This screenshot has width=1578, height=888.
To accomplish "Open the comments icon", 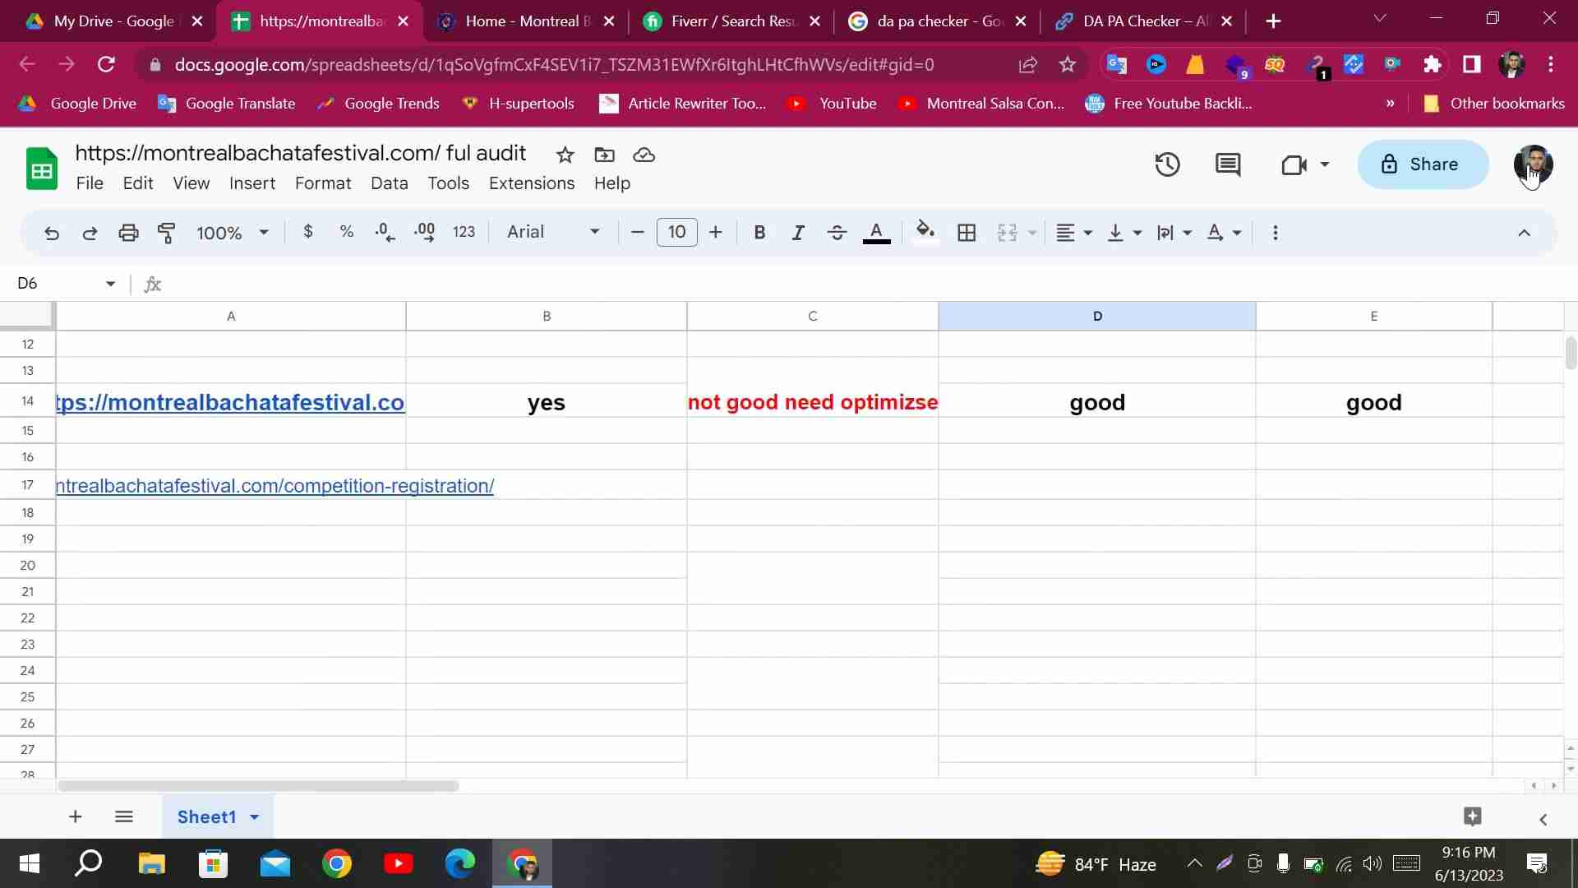I will (1227, 164).
